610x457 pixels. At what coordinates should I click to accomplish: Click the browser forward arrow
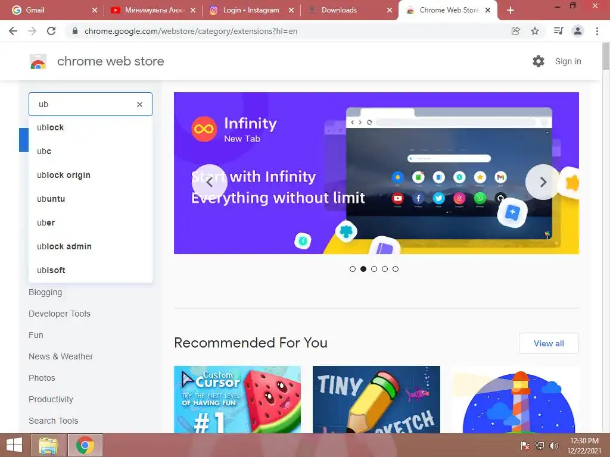[x=32, y=31]
